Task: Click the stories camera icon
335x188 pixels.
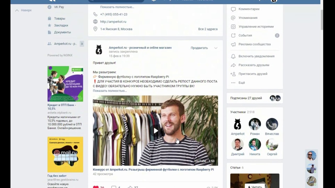Action: point(233,27)
